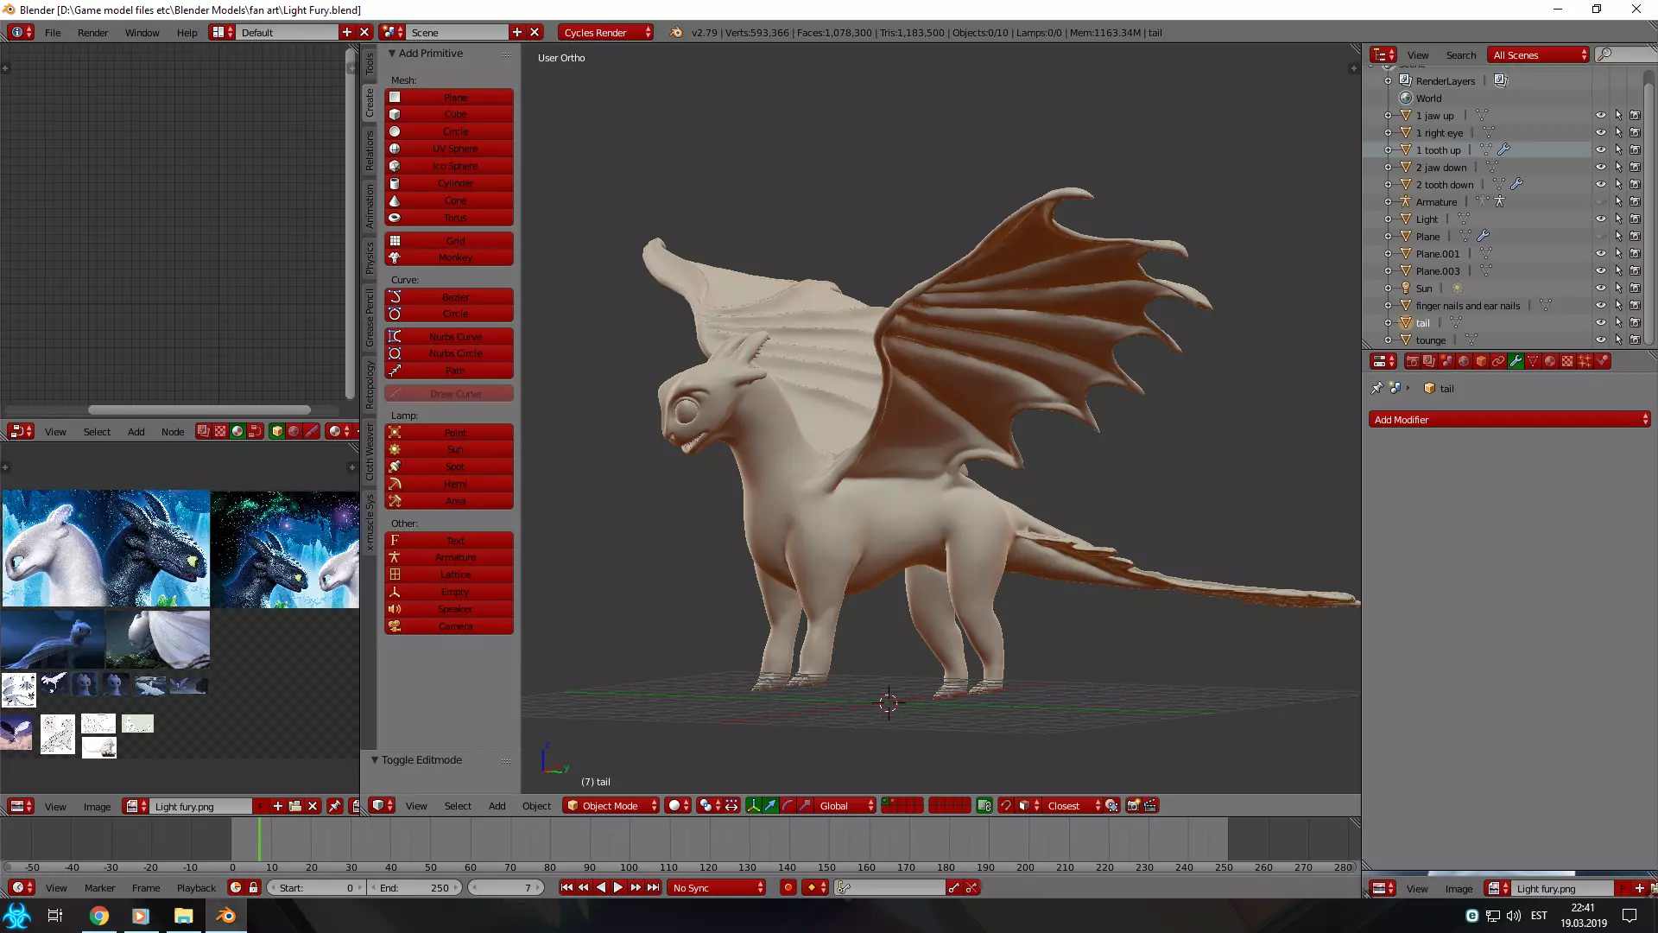Open the Render Layers properties tab
This screenshot has height=933, width=1658.
1429,361
